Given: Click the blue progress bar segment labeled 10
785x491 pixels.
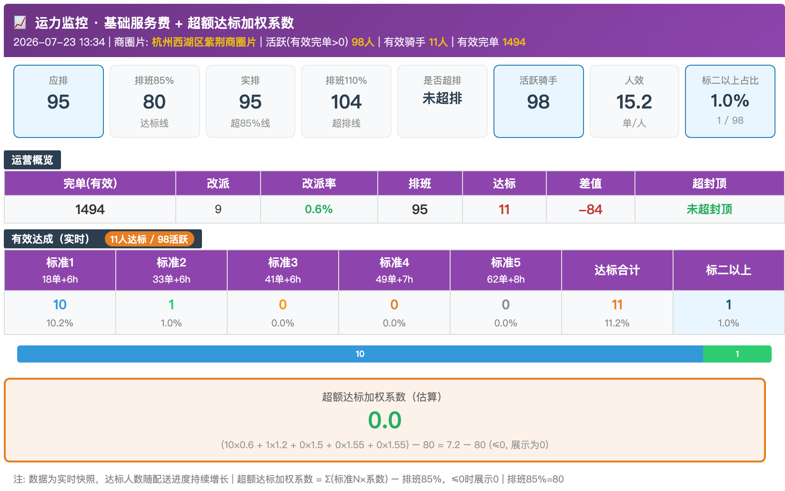Looking at the screenshot, I should [360, 354].
